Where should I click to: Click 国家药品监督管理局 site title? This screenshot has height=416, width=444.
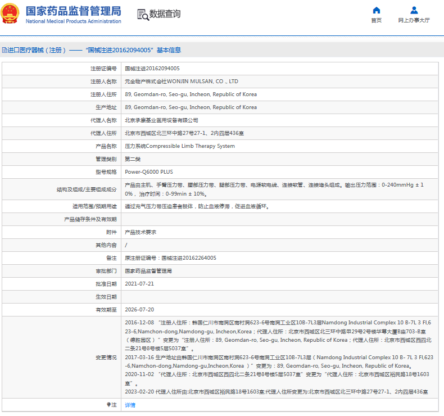73,11
